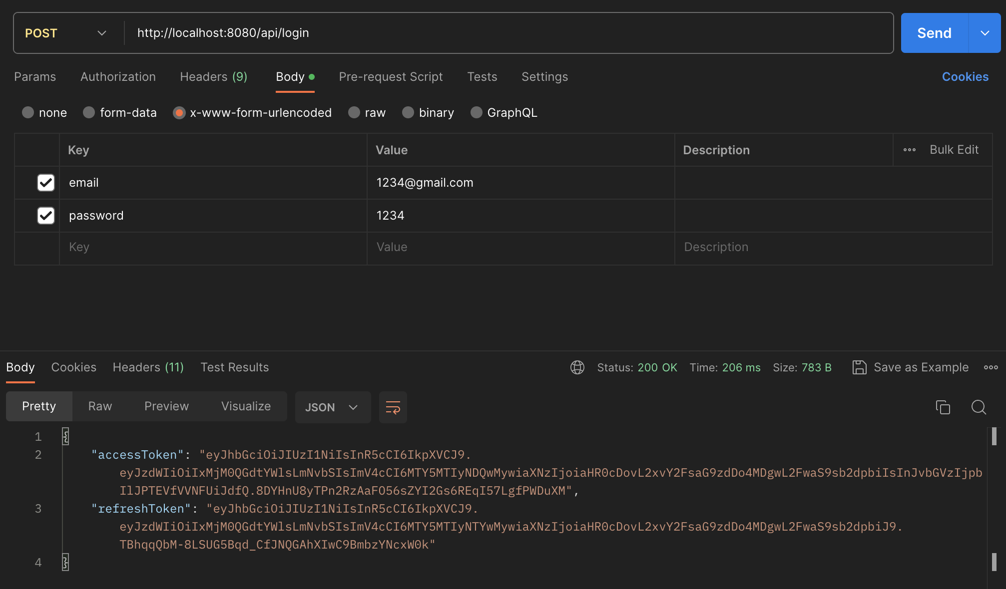
Task: Uncheck the email parameter checkbox
Action: [x=46, y=183]
